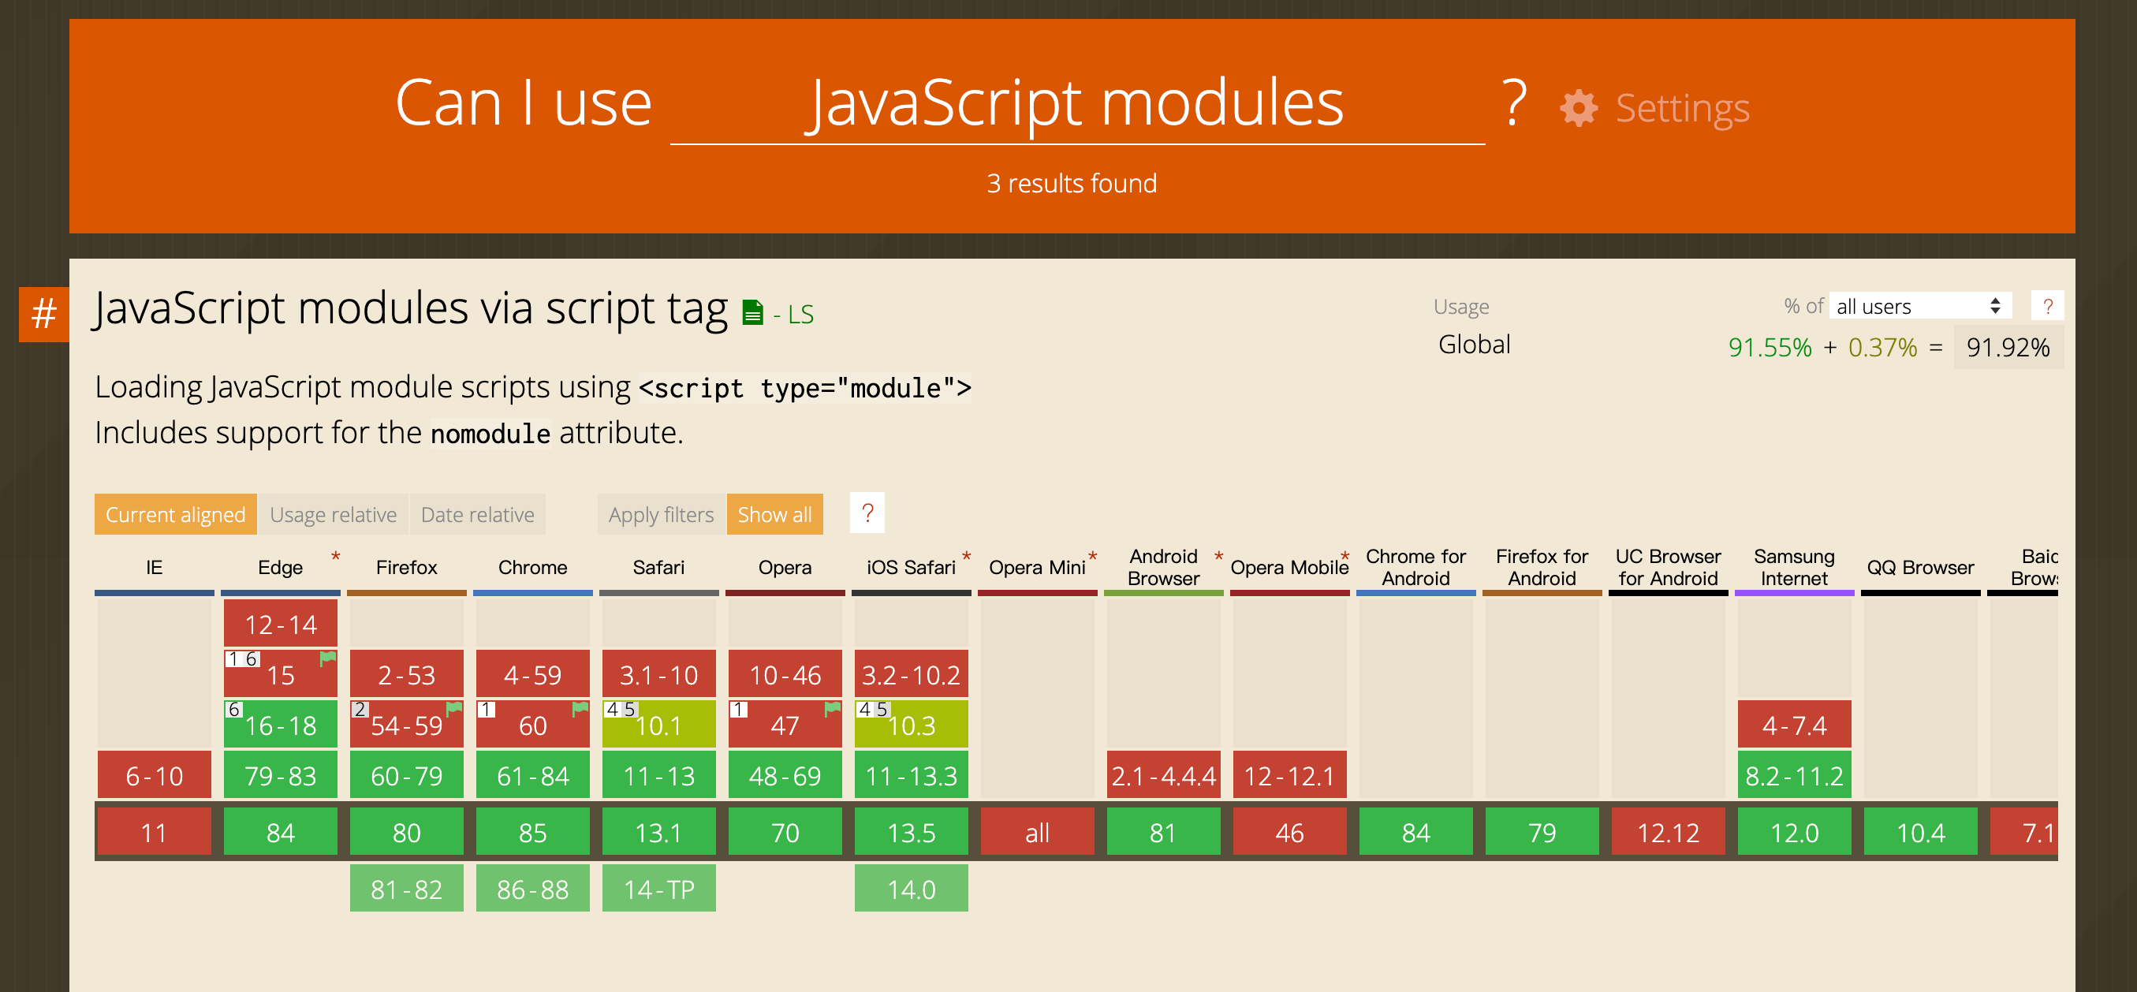Select Opera Mini 'all' cell

pos(1037,831)
